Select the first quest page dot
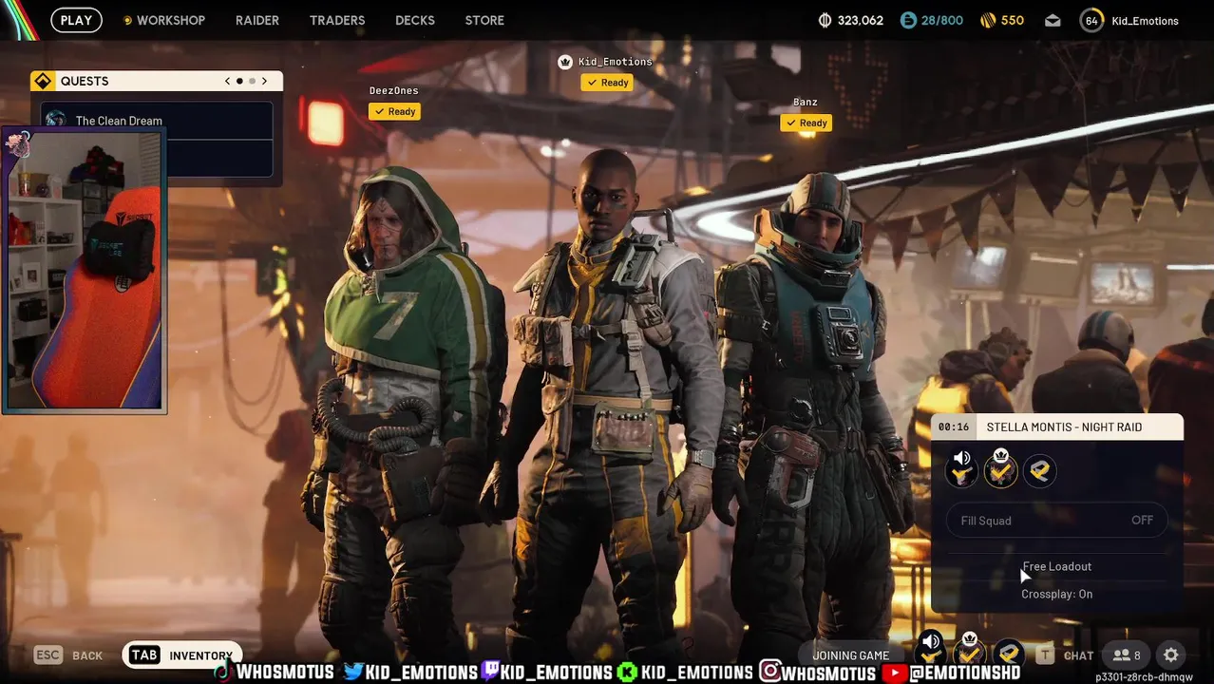Image resolution: width=1214 pixels, height=684 pixels. click(x=239, y=81)
